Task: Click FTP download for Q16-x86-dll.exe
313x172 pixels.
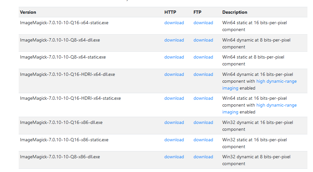Action: (203, 123)
